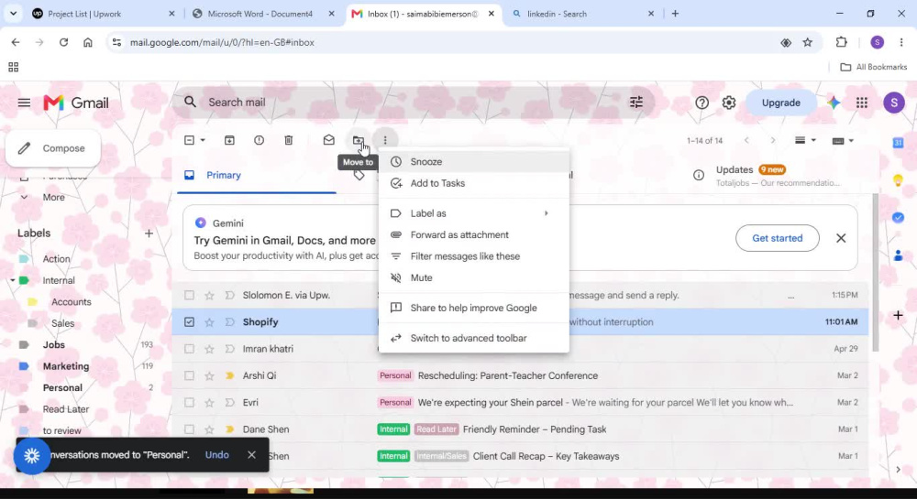
Task: Choose Forward as attachment
Action: tap(474, 235)
